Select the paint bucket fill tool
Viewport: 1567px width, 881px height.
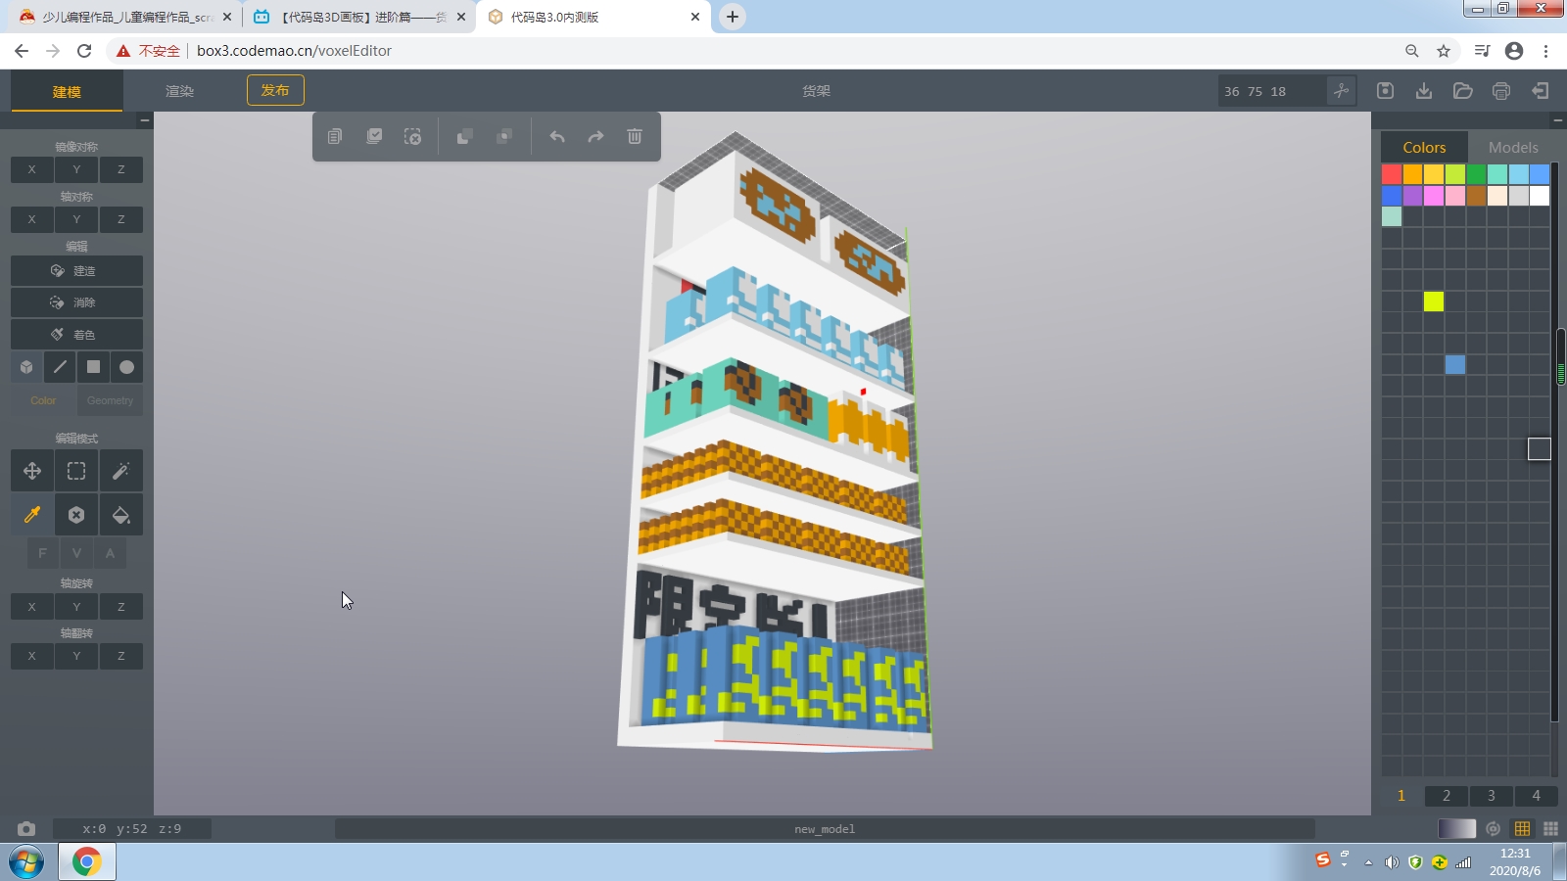click(x=120, y=515)
